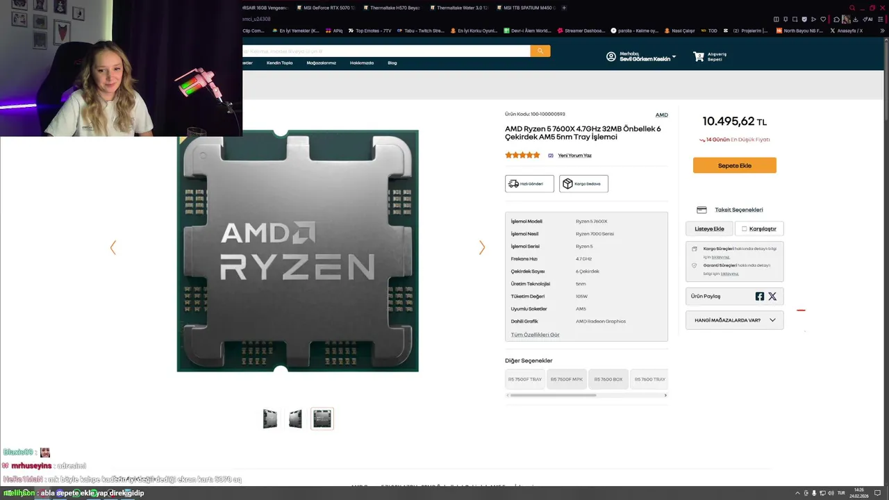Switch to Thermaltake Water 3.0 tab
Screen dimensions: 889x500
click(x=458, y=8)
